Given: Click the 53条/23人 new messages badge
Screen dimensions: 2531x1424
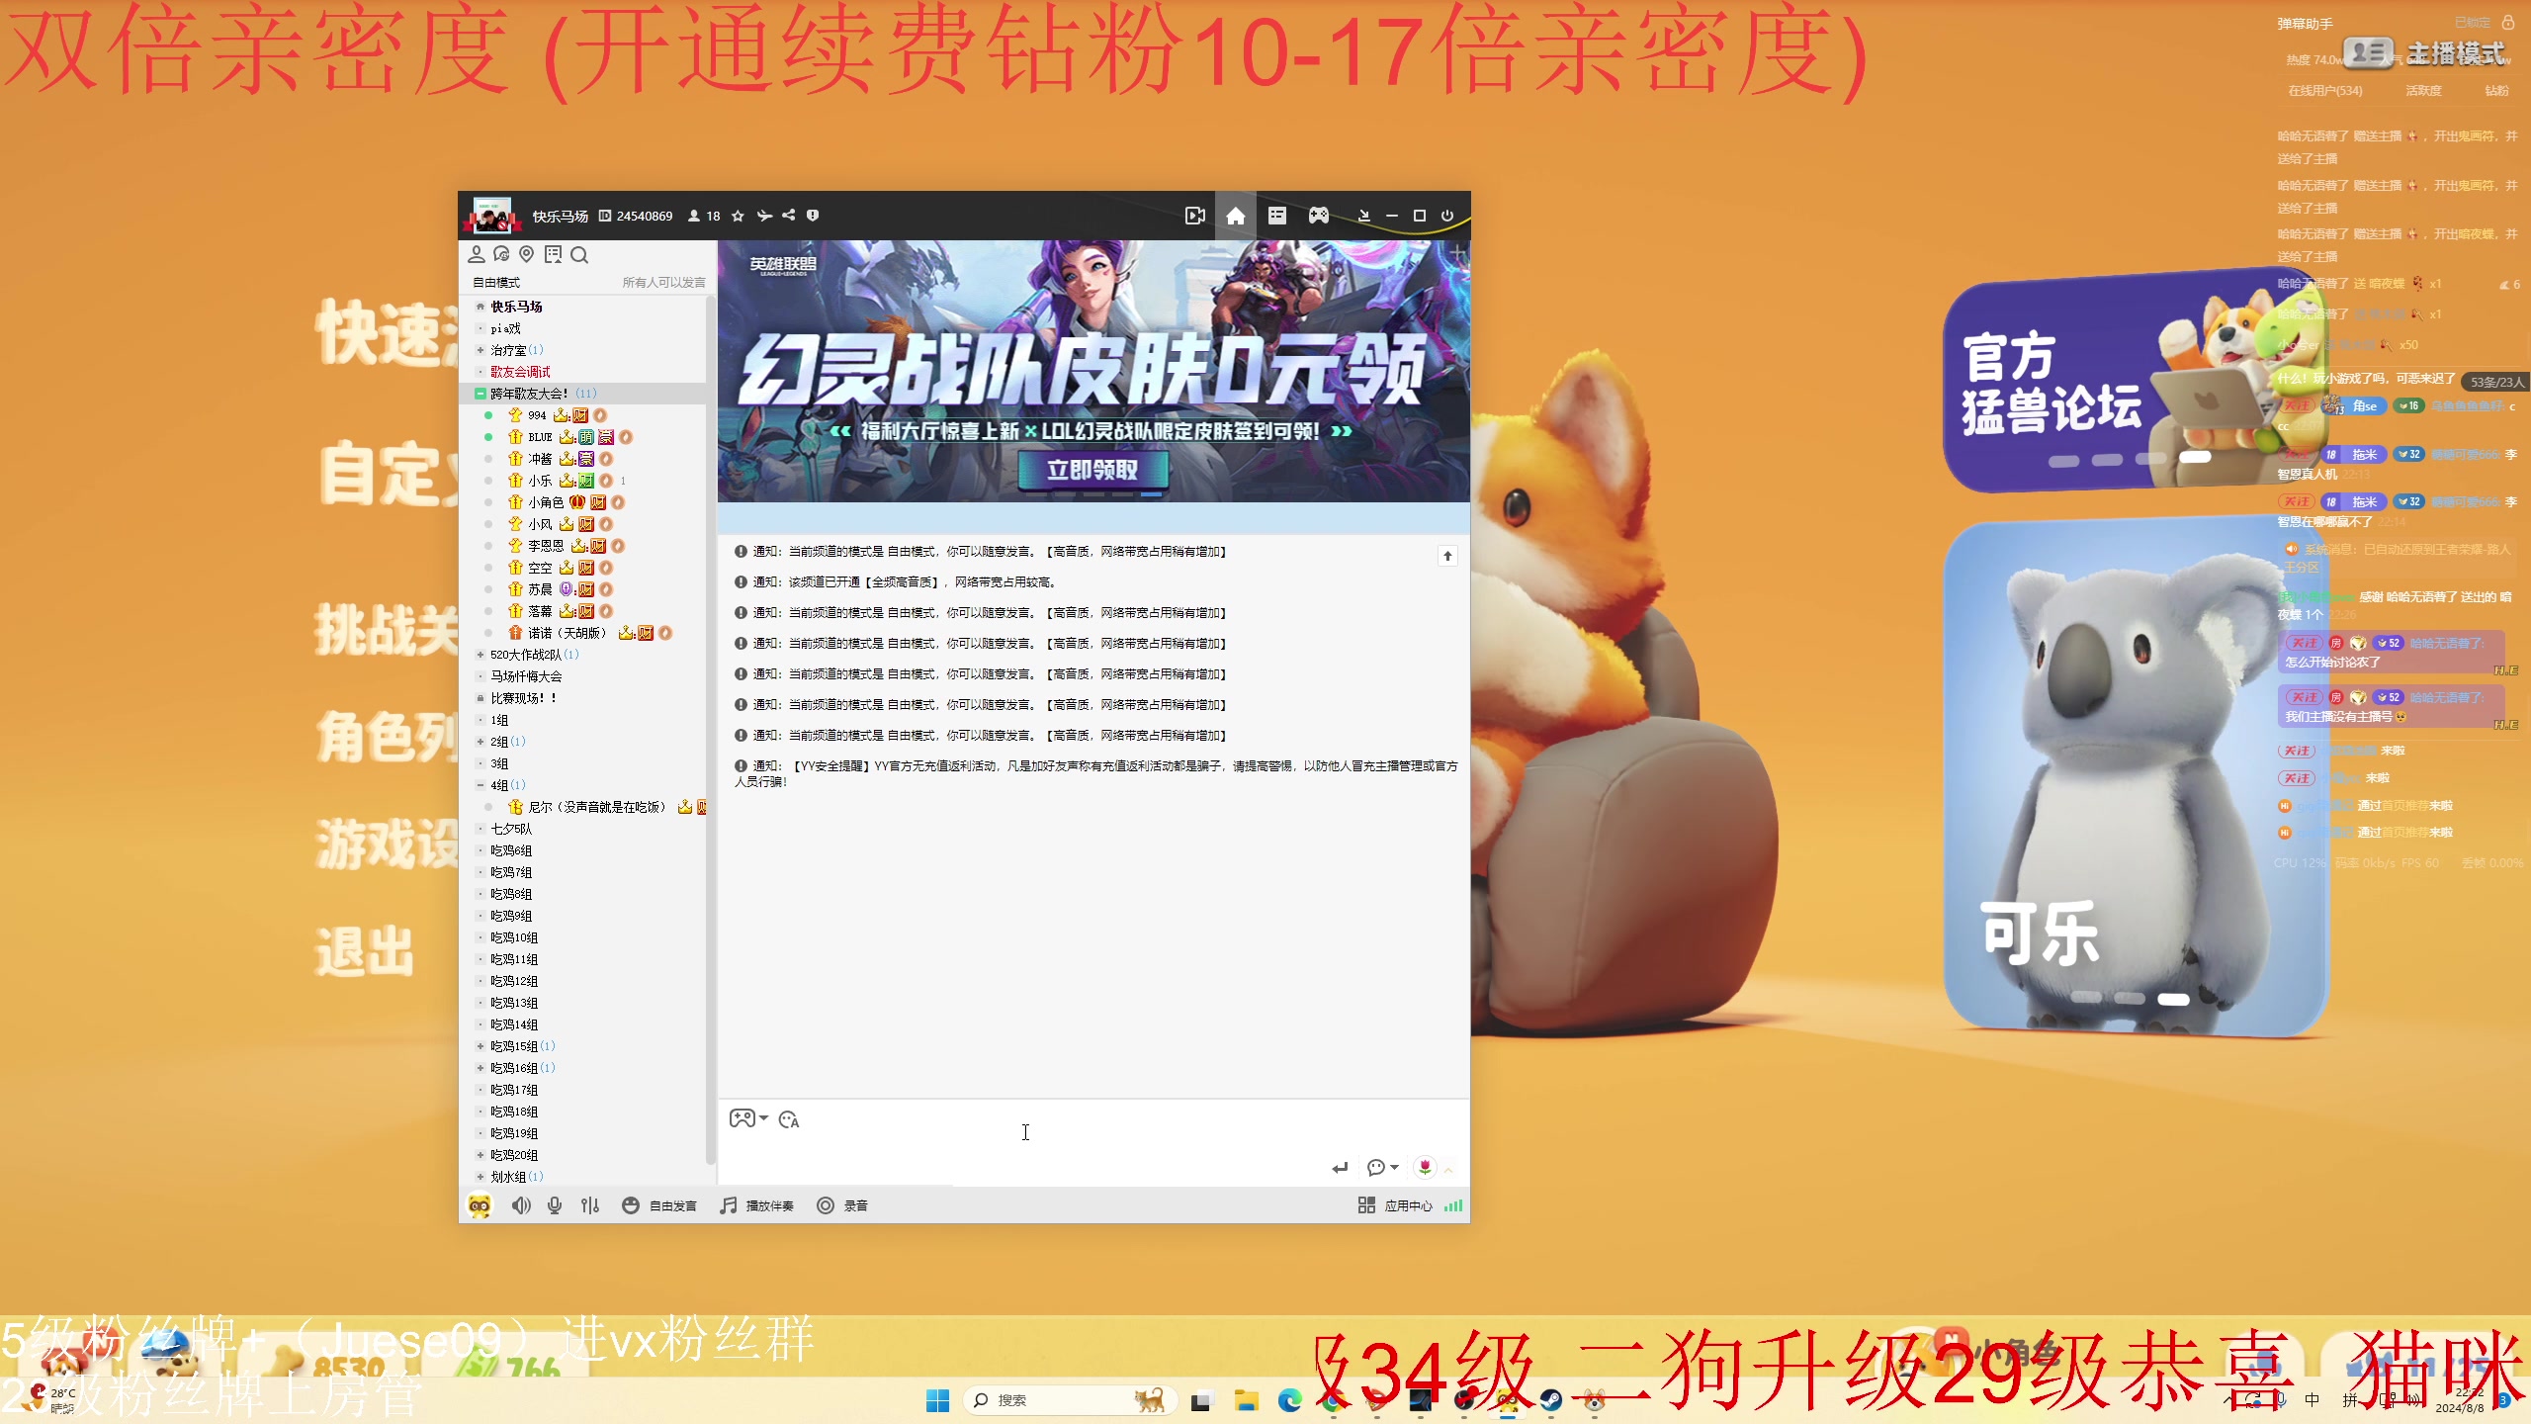Looking at the screenshot, I should point(2495,382).
